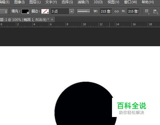The width and height of the screenshot is (160, 125).
Task: Click the stroke color swatch with red slash
Action: 45,11
